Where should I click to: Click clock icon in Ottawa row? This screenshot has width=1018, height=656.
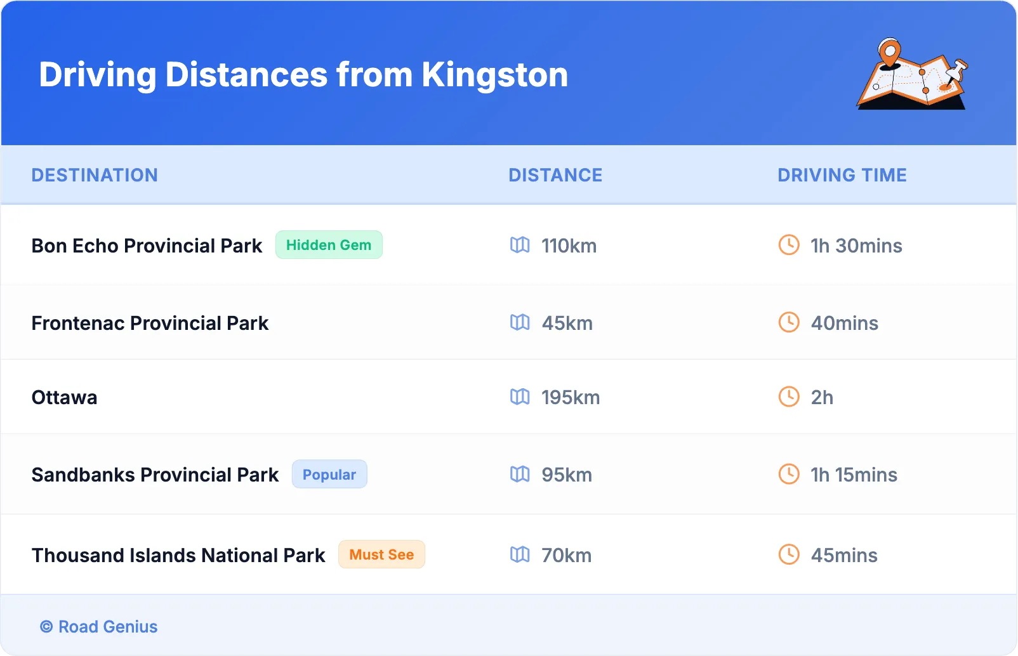coord(789,397)
